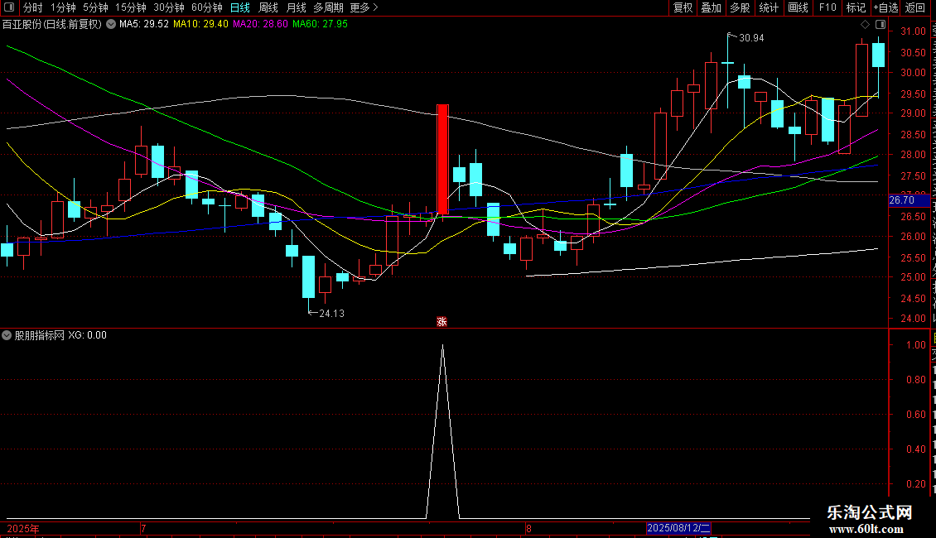Click the 2025/08/12/二 date label
This screenshot has height=538, width=936.
[678, 528]
